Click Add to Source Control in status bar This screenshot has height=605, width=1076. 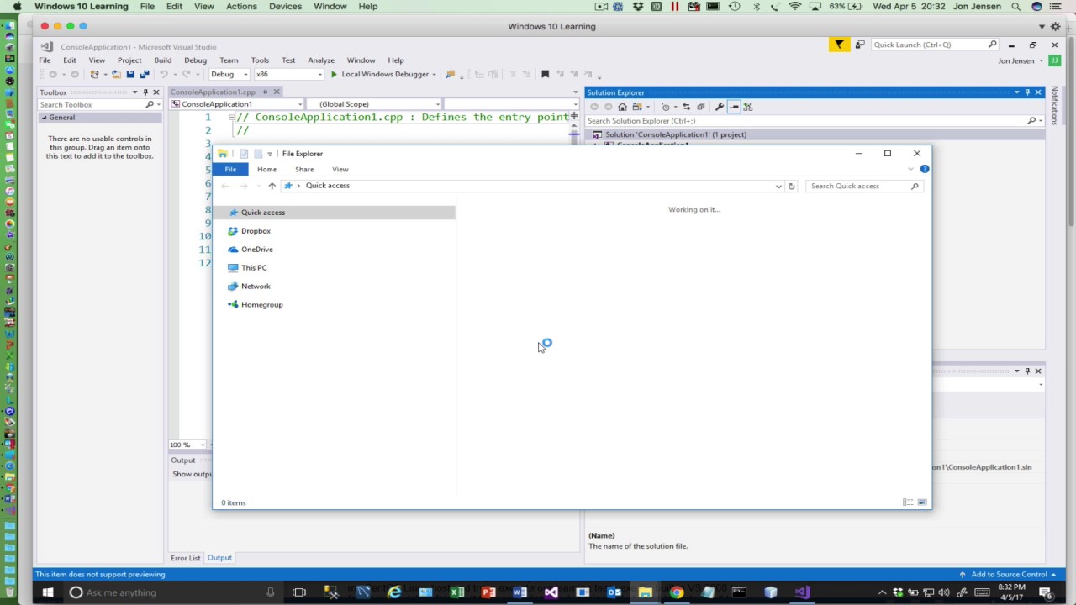1009,575
